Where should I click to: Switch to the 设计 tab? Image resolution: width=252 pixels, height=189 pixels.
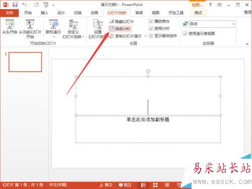point(61,13)
